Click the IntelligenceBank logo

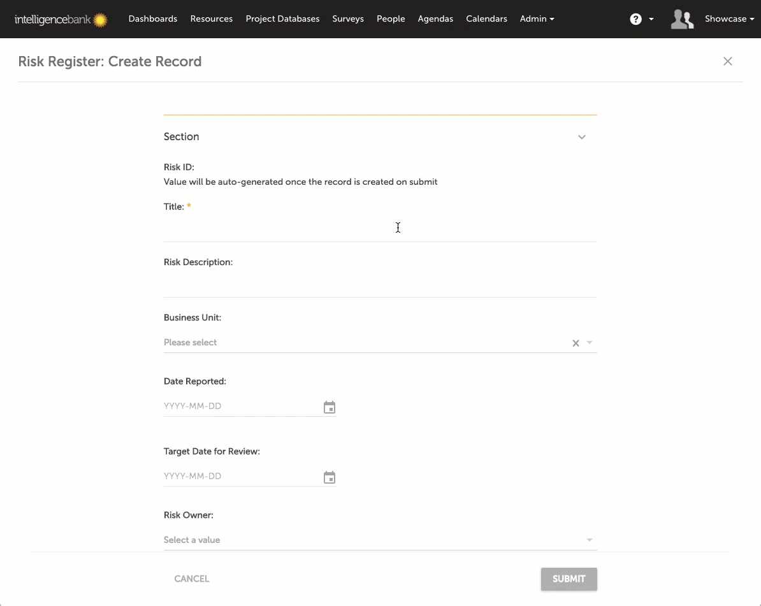(x=61, y=20)
